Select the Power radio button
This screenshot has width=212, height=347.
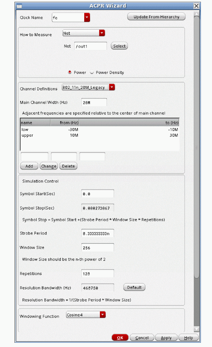pos(70,72)
